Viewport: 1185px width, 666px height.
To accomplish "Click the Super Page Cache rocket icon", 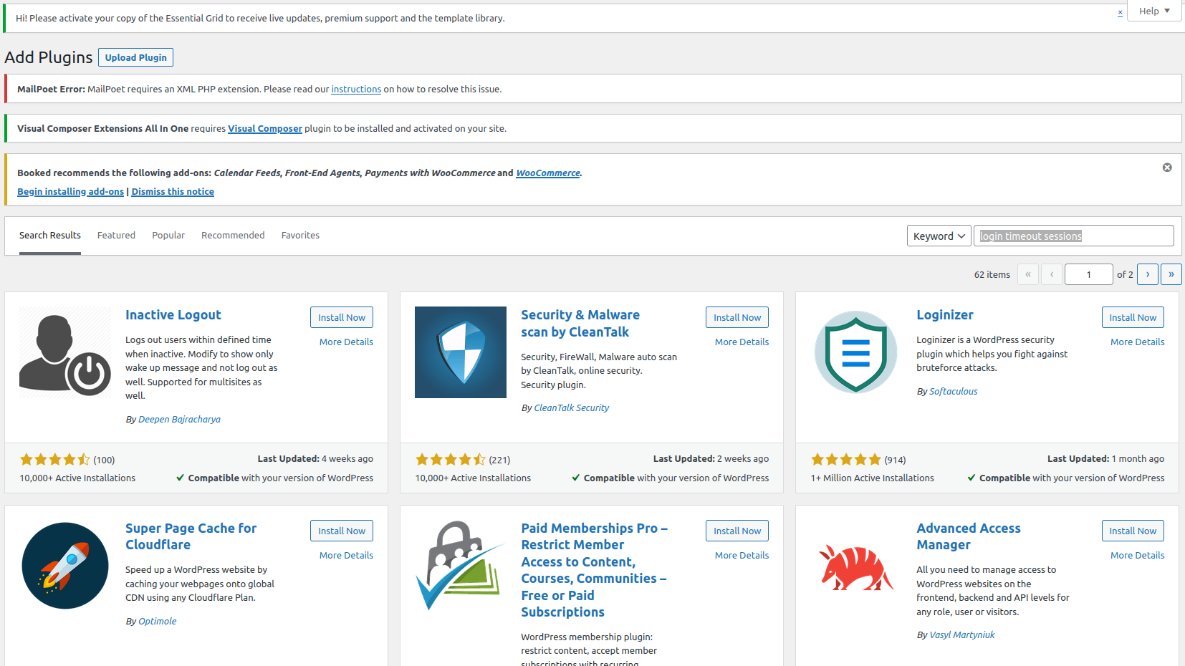I will (x=65, y=566).
